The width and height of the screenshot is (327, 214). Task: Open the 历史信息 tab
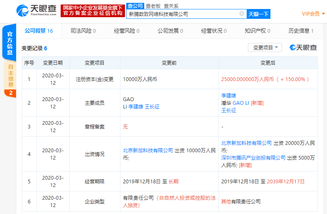tap(301, 31)
